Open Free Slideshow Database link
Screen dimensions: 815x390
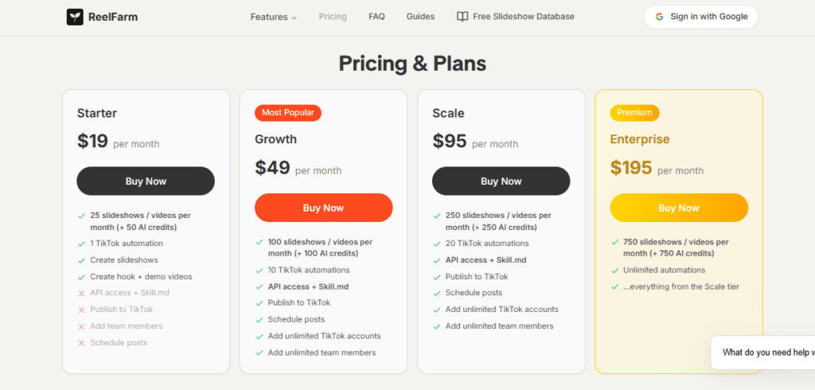click(x=523, y=17)
